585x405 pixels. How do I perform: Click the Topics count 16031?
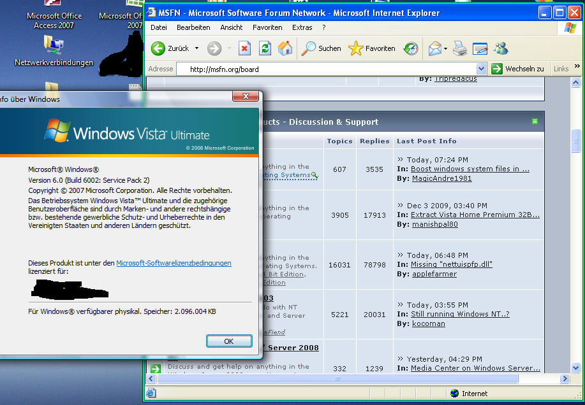[x=339, y=265]
